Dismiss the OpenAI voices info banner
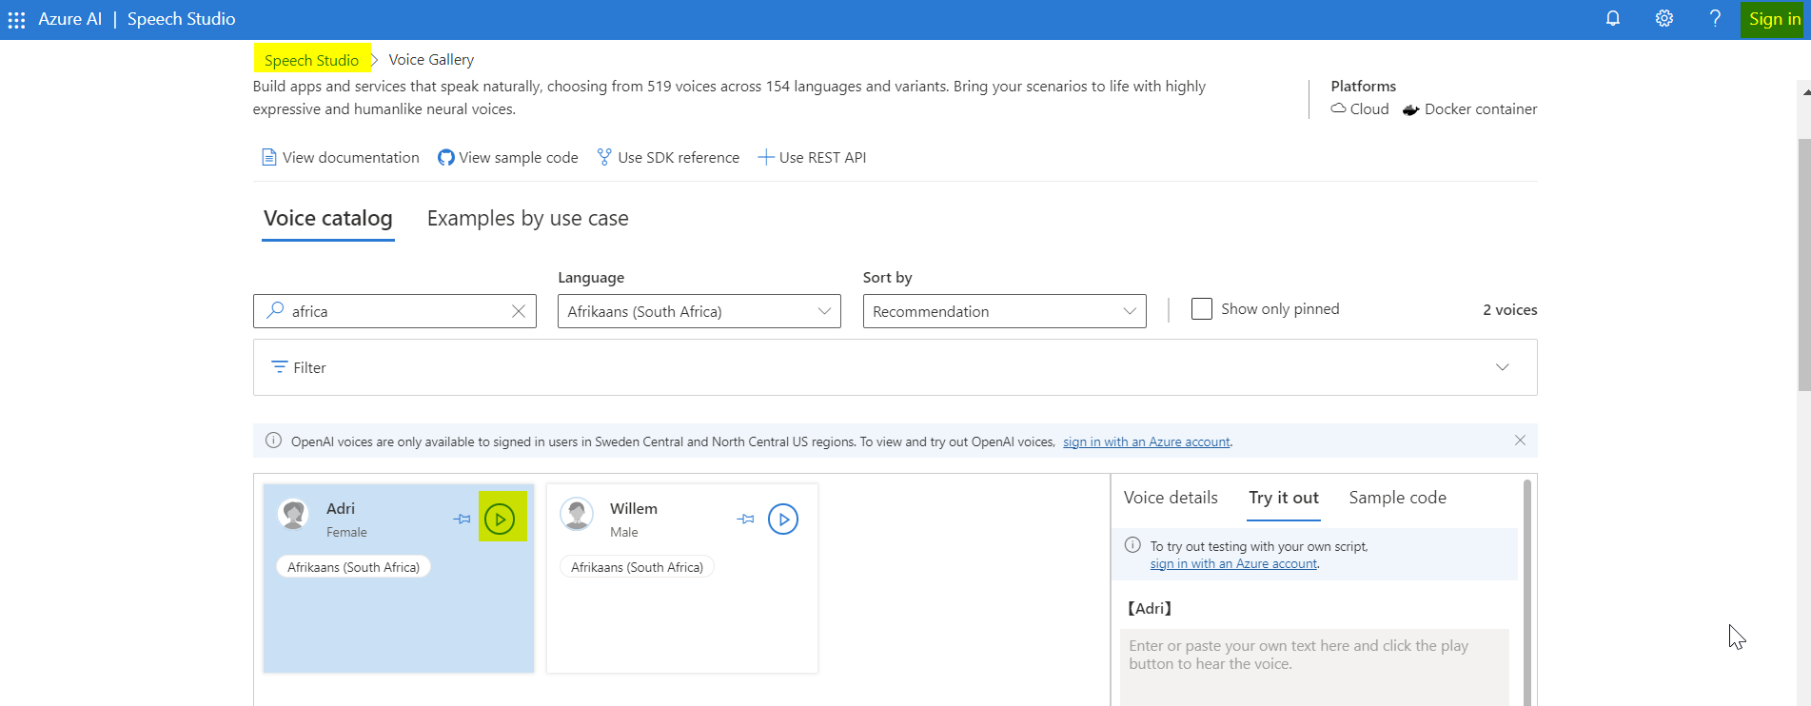This screenshot has height=706, width=1811. point(1520,441)
